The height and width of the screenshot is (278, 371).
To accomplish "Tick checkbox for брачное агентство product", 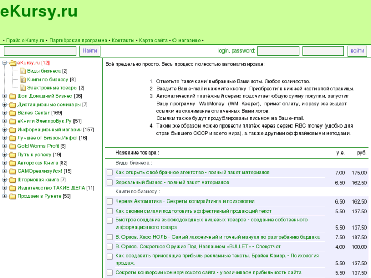I will pyautogui.click(x=110, y=172).
